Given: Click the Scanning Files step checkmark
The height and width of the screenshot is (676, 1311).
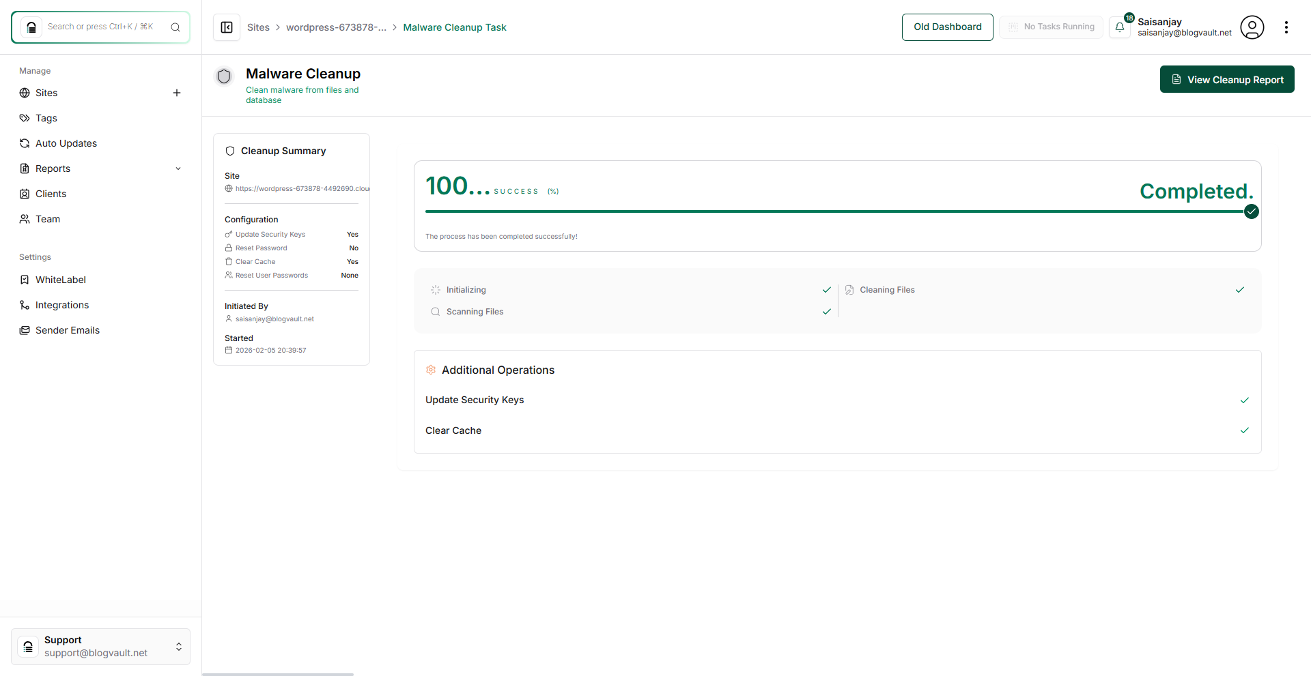Looking at the screenshot, I should [827, 312].
